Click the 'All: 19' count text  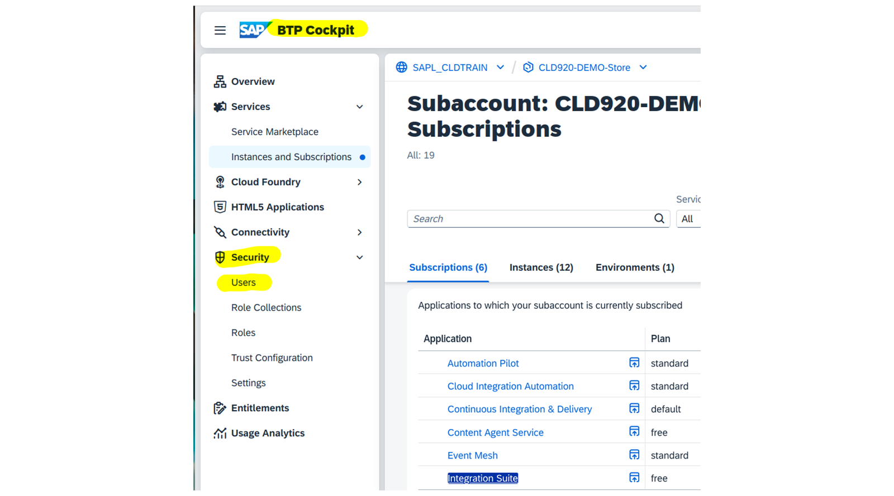[x=421, y=155]
